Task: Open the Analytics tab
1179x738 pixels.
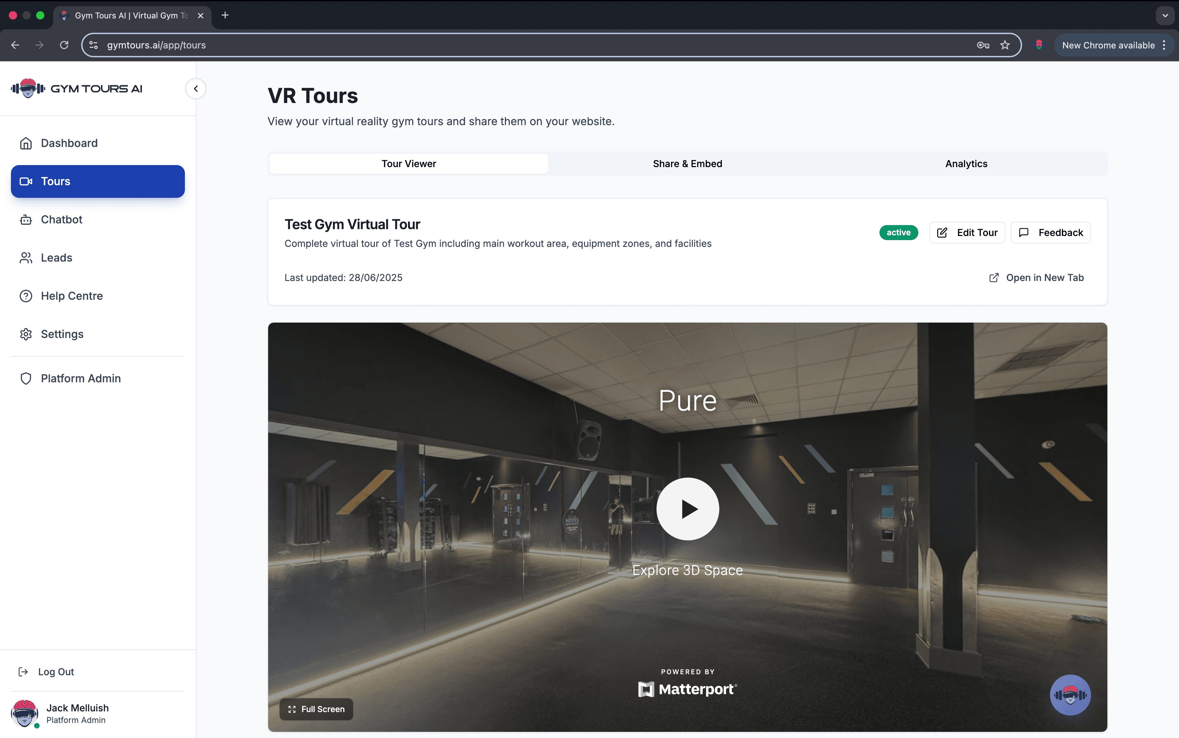Action: click(966, 163)
